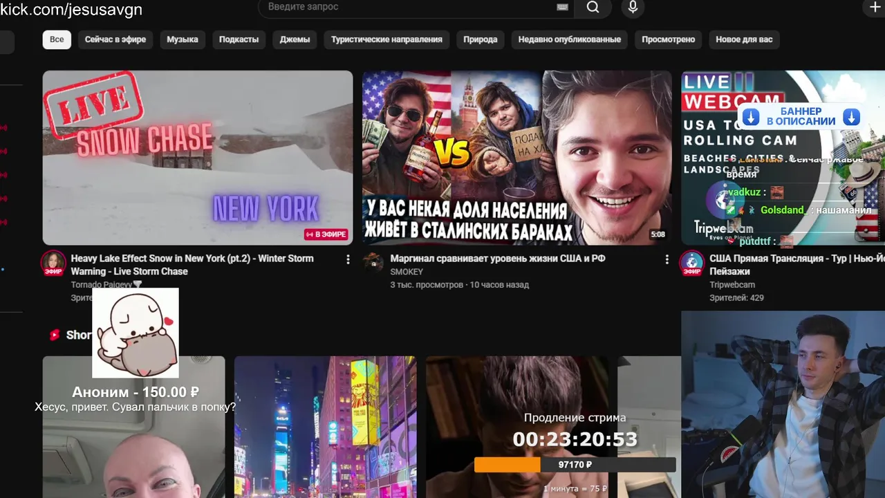Select the Туристические направления chip

386,39
